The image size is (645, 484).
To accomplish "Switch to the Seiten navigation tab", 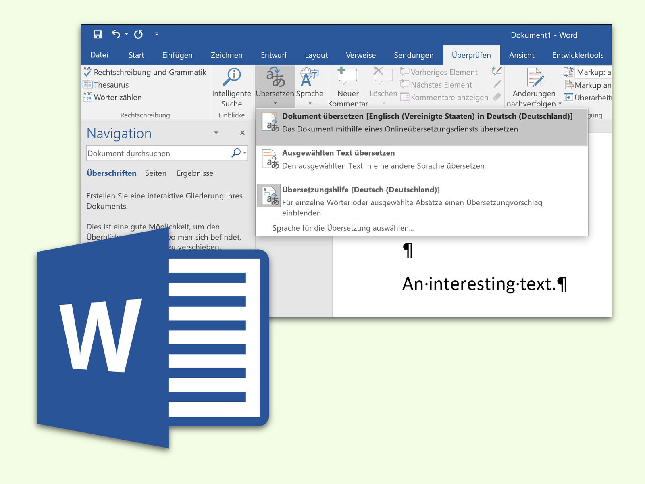I will (156, 173).
